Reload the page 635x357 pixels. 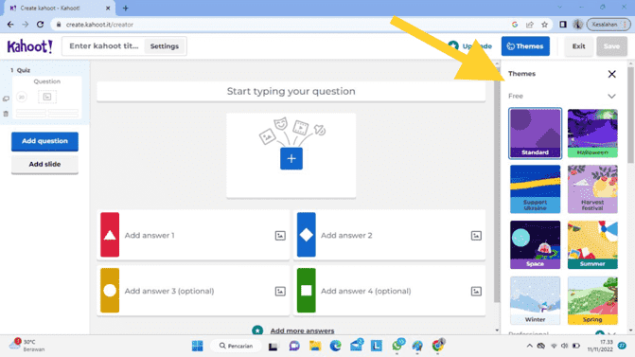point(40,25)
